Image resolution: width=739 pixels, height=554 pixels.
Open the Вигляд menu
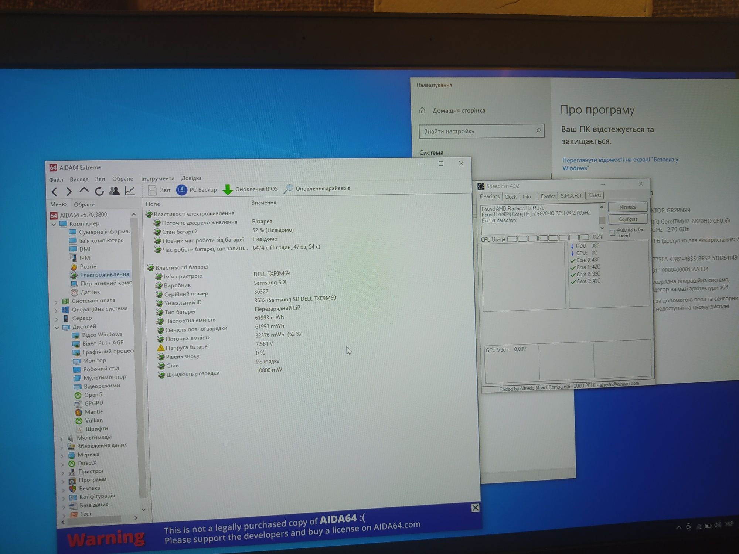79,179
